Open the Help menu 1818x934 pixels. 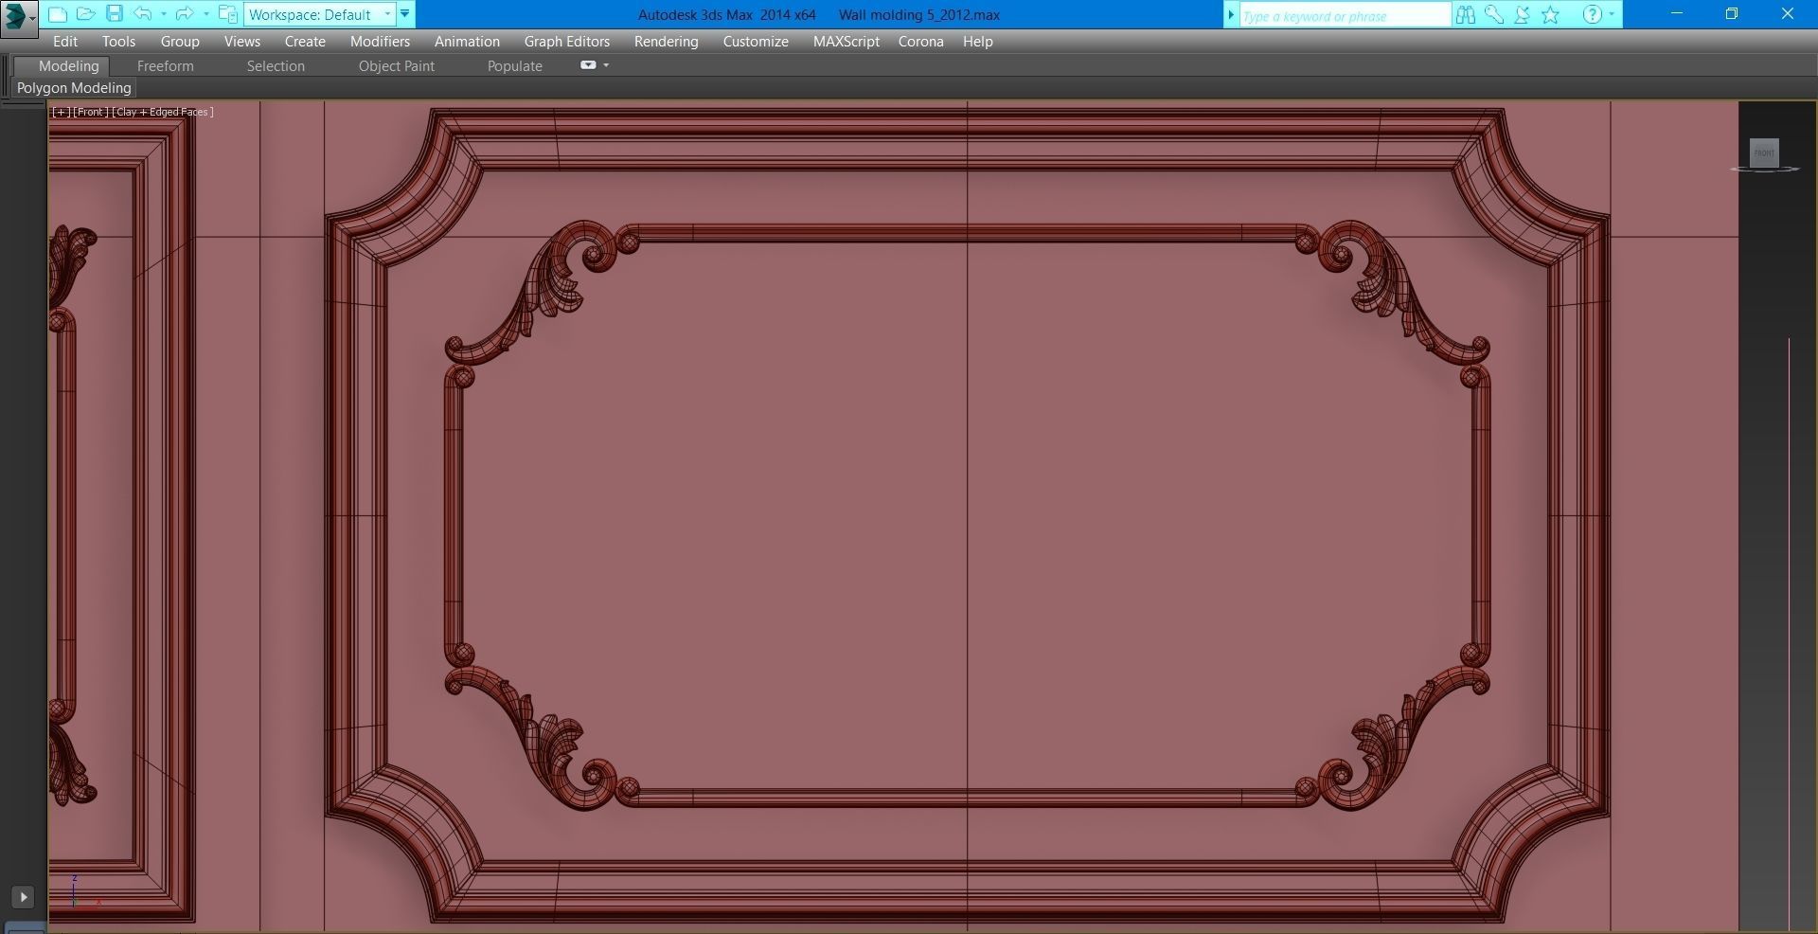click(x=978, y=42)
